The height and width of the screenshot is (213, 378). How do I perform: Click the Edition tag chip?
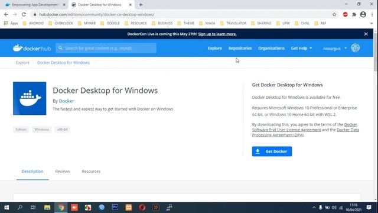21,130
